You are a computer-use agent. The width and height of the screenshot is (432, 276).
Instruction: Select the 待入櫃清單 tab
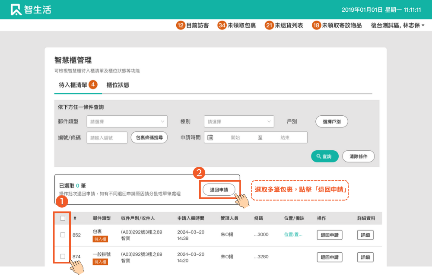[x=73, y=85]
